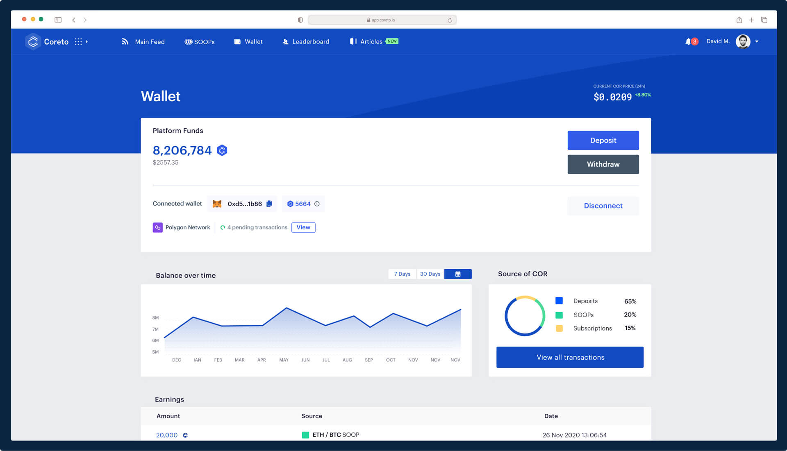Image resolution: width=787 pixels, height=451 pixels.
Task: Show the browser tab overview icon
Action: pyautogui.click(x=764, y=20)
